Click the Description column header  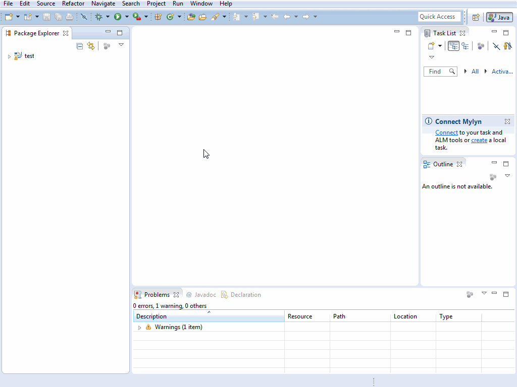pyautogui.click(x=151, y=316)
